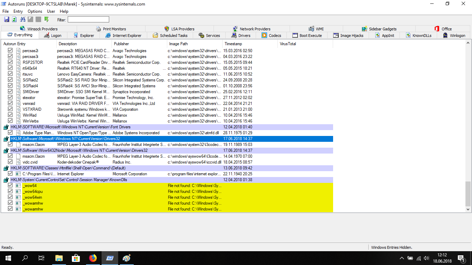Sort by the Autorun Entry column header

pyautogui.click(x=29, y=44)
